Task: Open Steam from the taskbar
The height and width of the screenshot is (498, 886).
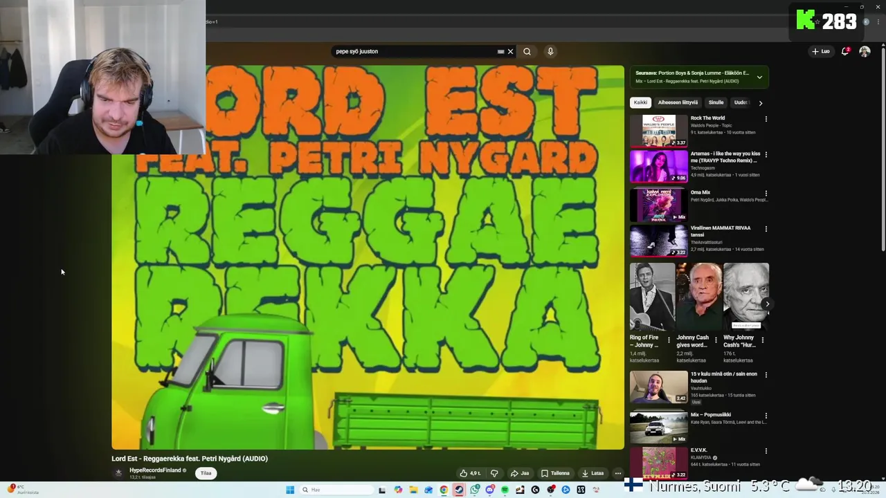Action: click(x=459, y=490)
